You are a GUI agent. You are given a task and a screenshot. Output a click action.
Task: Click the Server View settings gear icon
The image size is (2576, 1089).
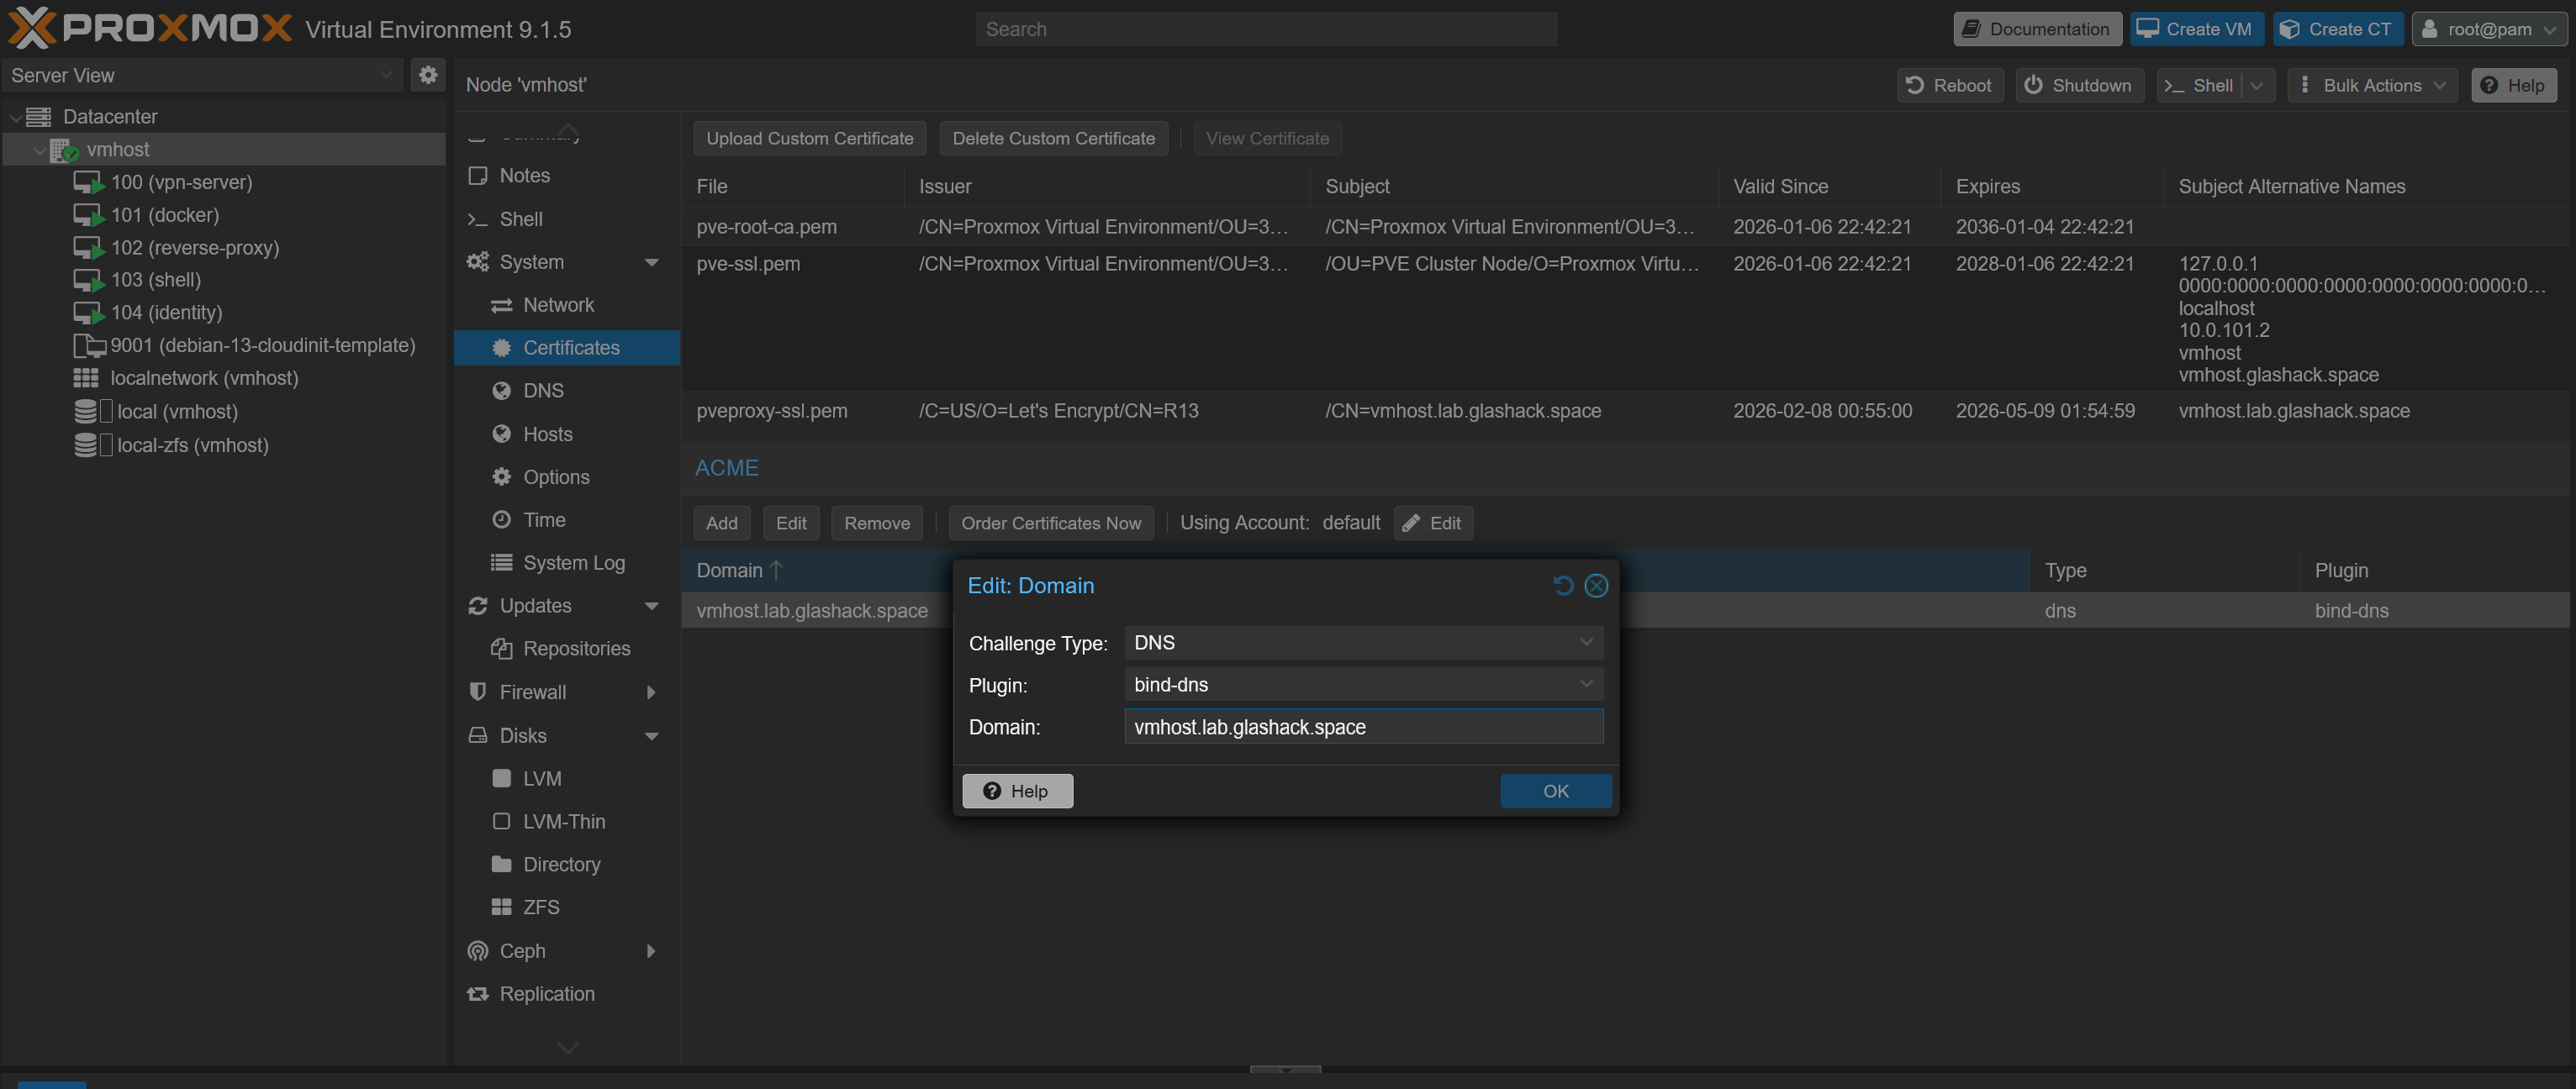point(428,75)
